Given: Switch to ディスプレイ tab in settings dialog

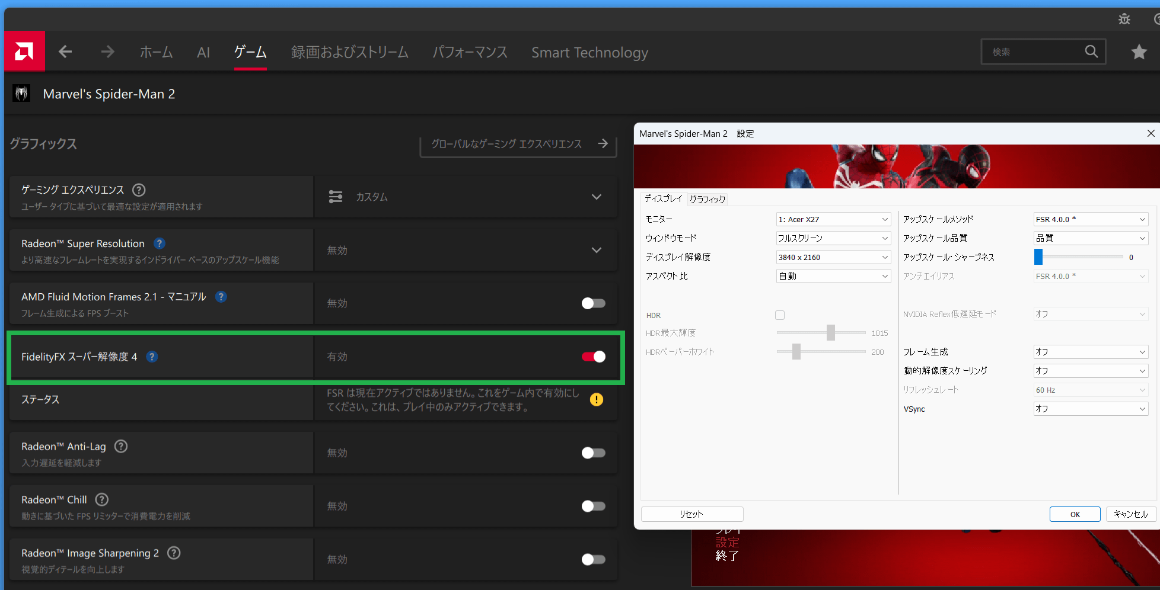Looking at the screenshot, I should tap(664, 198).
